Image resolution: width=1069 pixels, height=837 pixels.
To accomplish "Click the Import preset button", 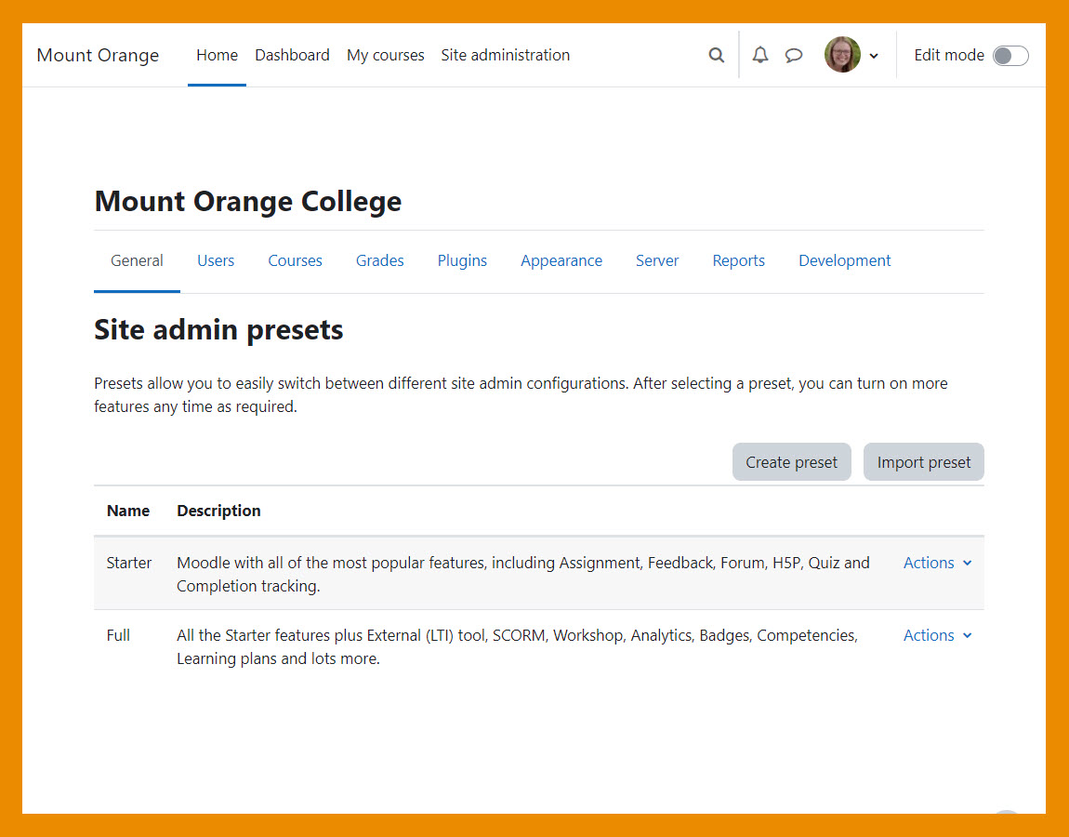I will (x=923, y=462).
